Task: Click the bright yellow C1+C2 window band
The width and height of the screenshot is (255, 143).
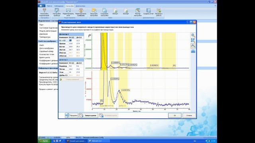Action: tap(104, 51)
